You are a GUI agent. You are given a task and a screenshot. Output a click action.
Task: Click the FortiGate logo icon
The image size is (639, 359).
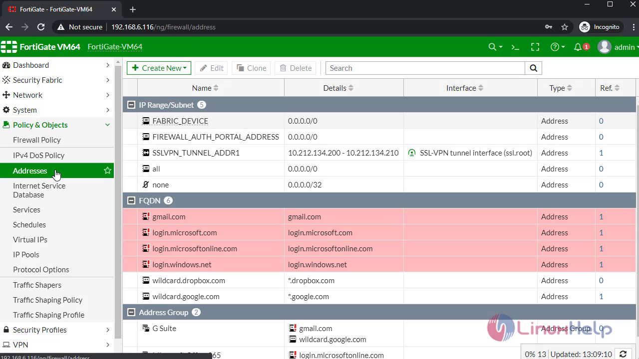pyautogui.click(x=9, y=47)
